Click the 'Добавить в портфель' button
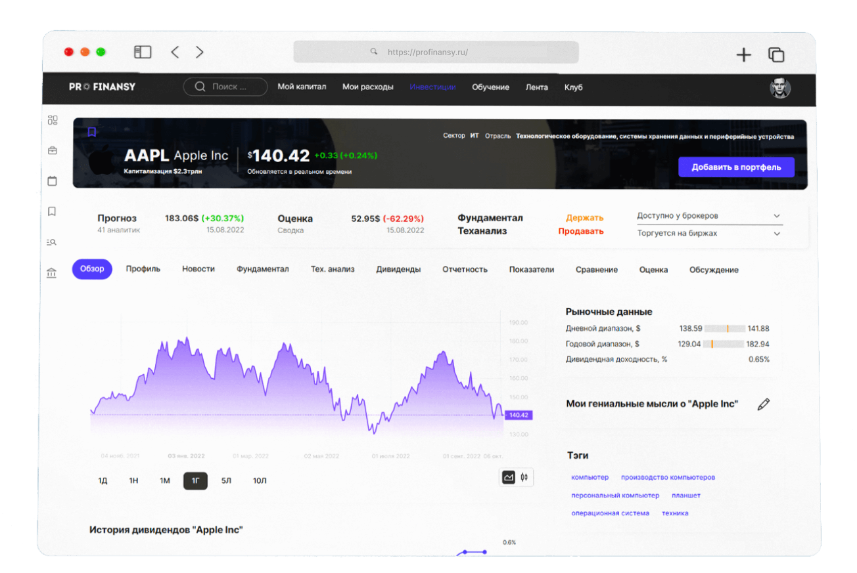The image size is (857, 573). pos(736,167)
